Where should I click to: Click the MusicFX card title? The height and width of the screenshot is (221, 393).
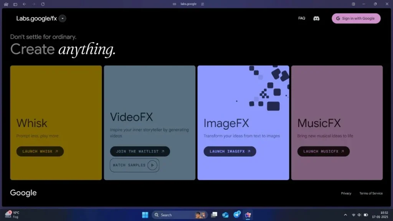(319, 123)
